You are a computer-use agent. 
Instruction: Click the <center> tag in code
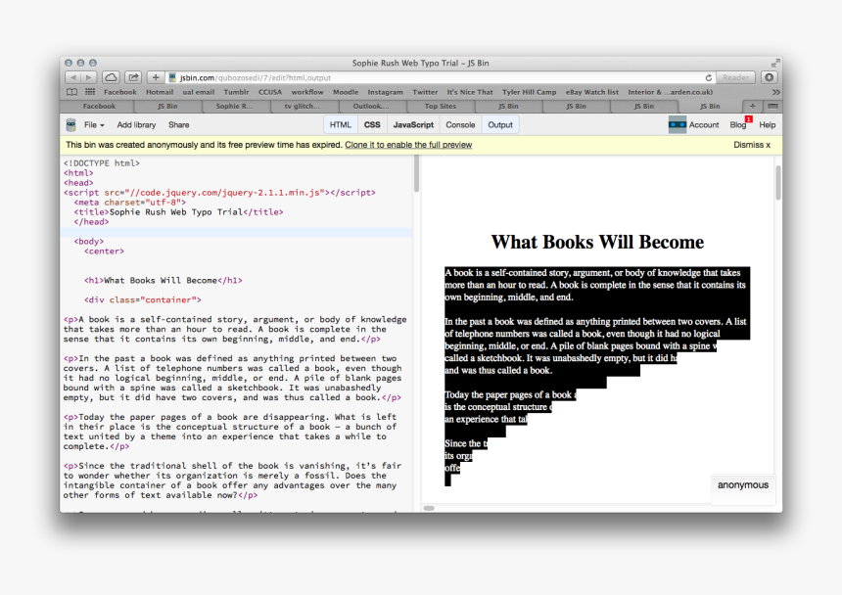pos(104,252)
